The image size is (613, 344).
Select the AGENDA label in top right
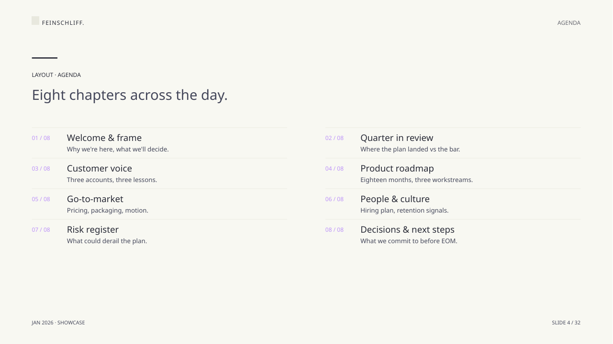pyautogui.click(x=569, y=23)
